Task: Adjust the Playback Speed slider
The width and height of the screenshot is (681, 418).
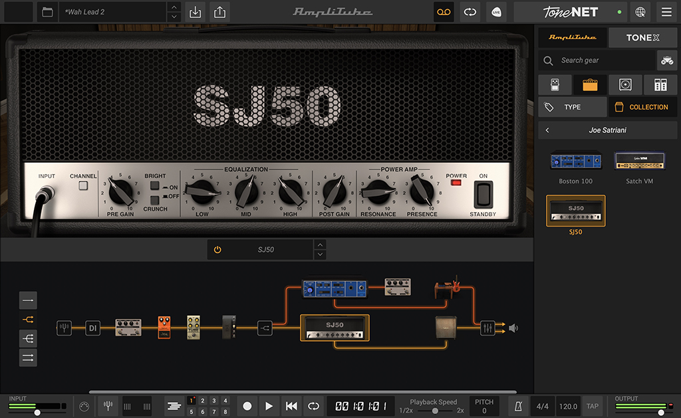Action: click(x=435, y=411)
